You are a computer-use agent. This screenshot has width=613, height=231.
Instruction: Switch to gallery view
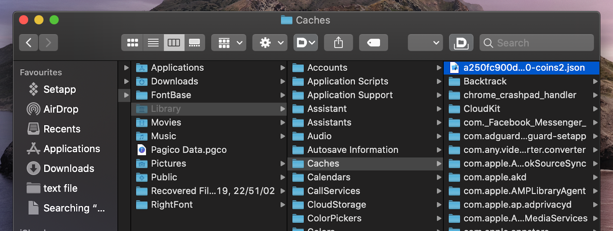195,42
